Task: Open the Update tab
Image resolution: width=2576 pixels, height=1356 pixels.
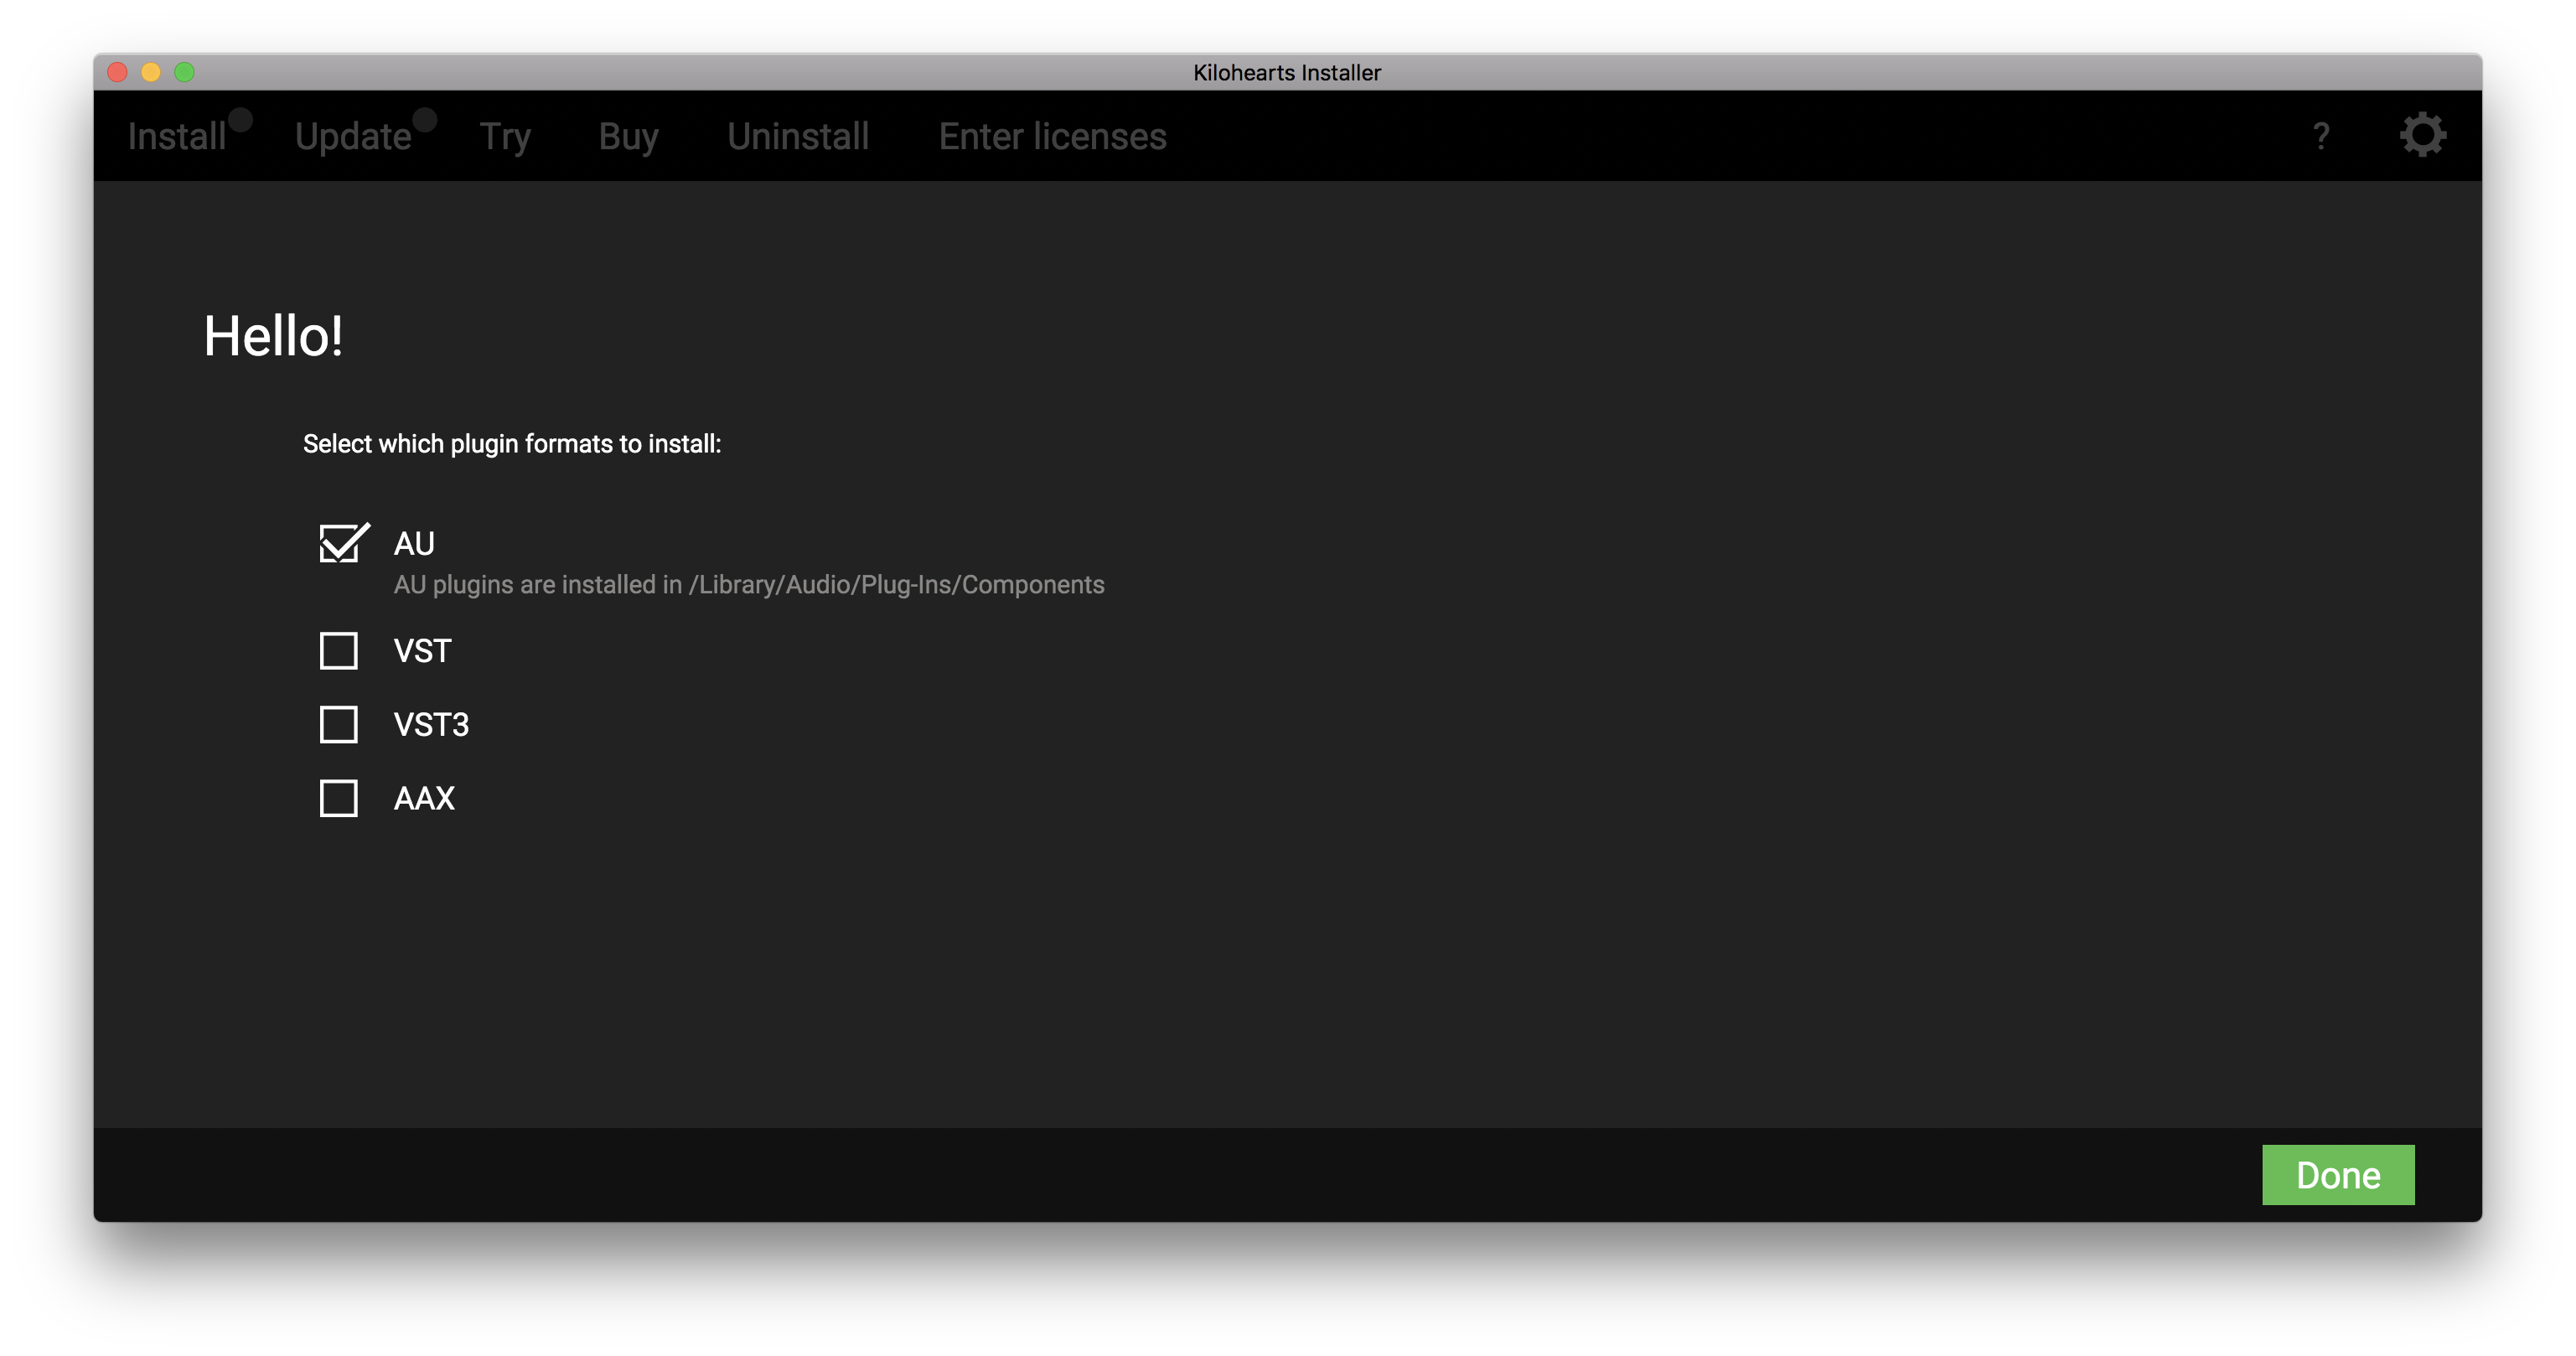Action: 352,137
